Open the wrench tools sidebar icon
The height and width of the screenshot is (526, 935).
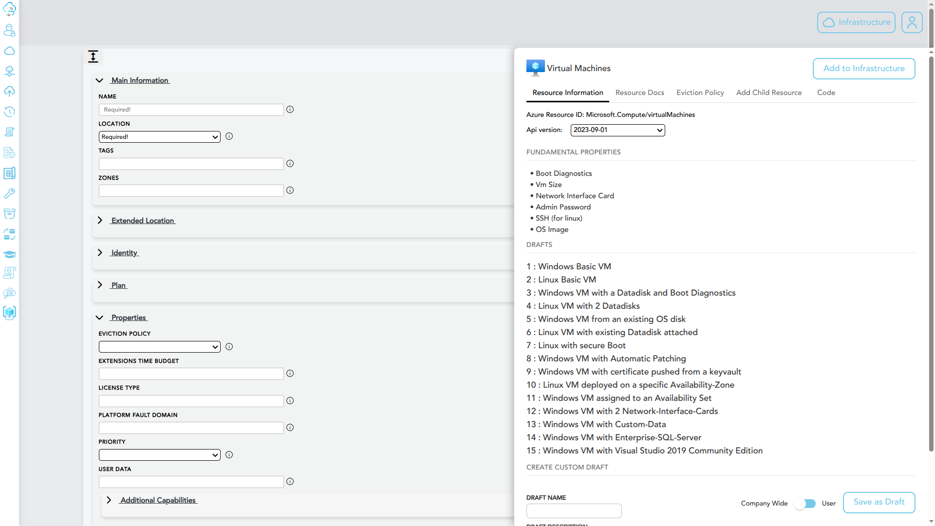click(9, 193)
